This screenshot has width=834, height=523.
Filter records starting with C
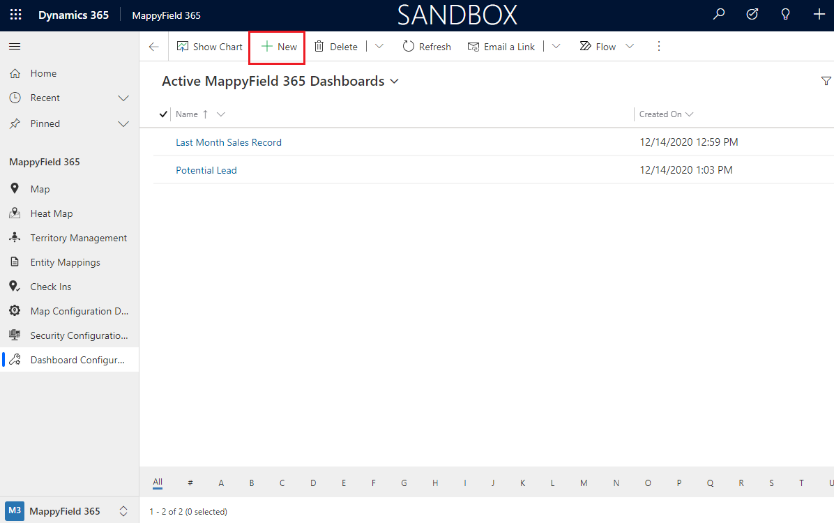[282, 483]
